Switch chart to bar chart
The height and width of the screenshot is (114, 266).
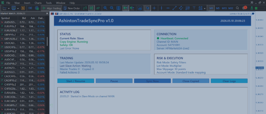(x=85, y=8)
